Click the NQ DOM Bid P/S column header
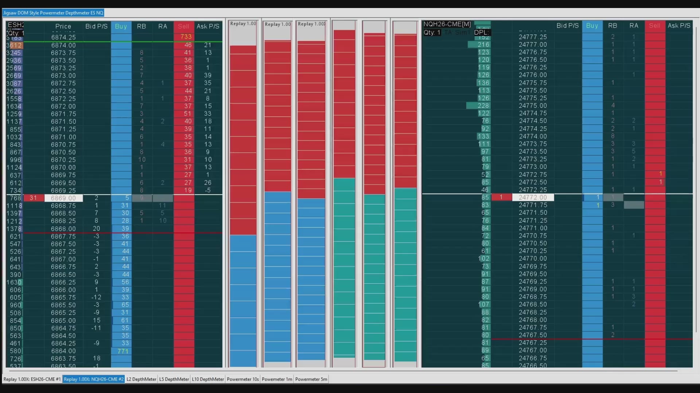This screenshot has width=700, height=393. [x=568, y=25]
